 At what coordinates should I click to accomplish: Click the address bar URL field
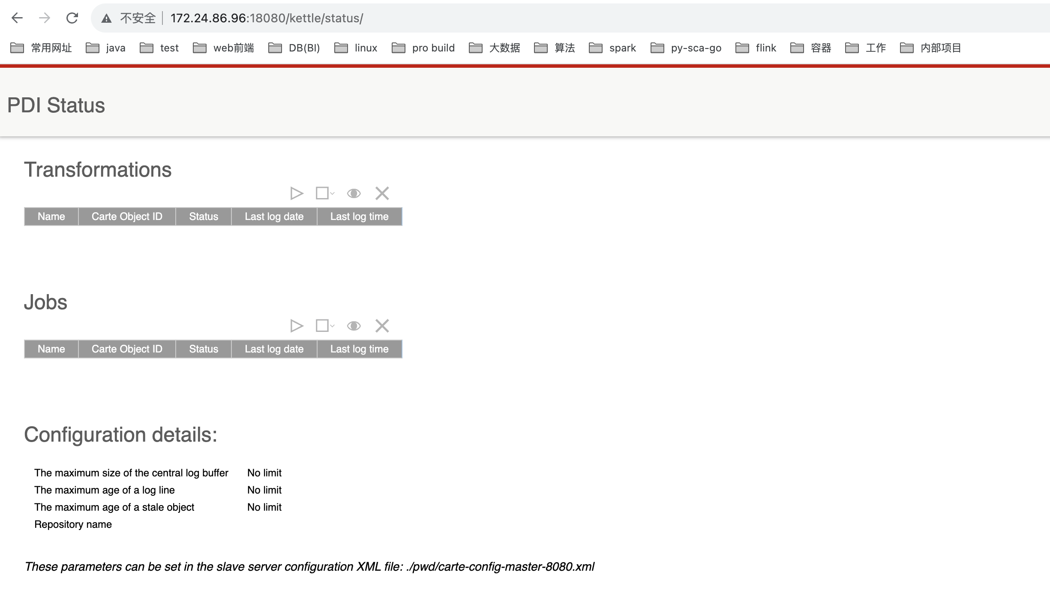point(514,18)
